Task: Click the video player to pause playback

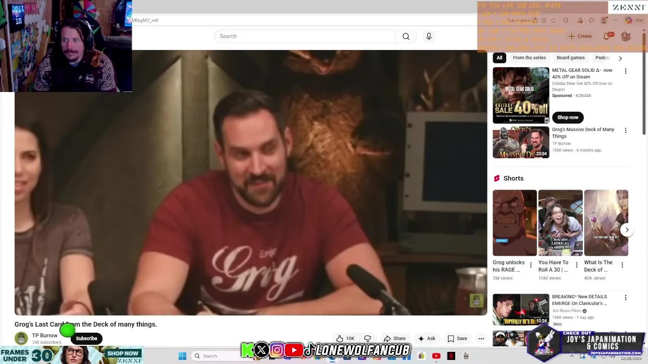Action: [251, 183]
